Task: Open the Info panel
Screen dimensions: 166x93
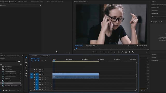Action: 155,60
